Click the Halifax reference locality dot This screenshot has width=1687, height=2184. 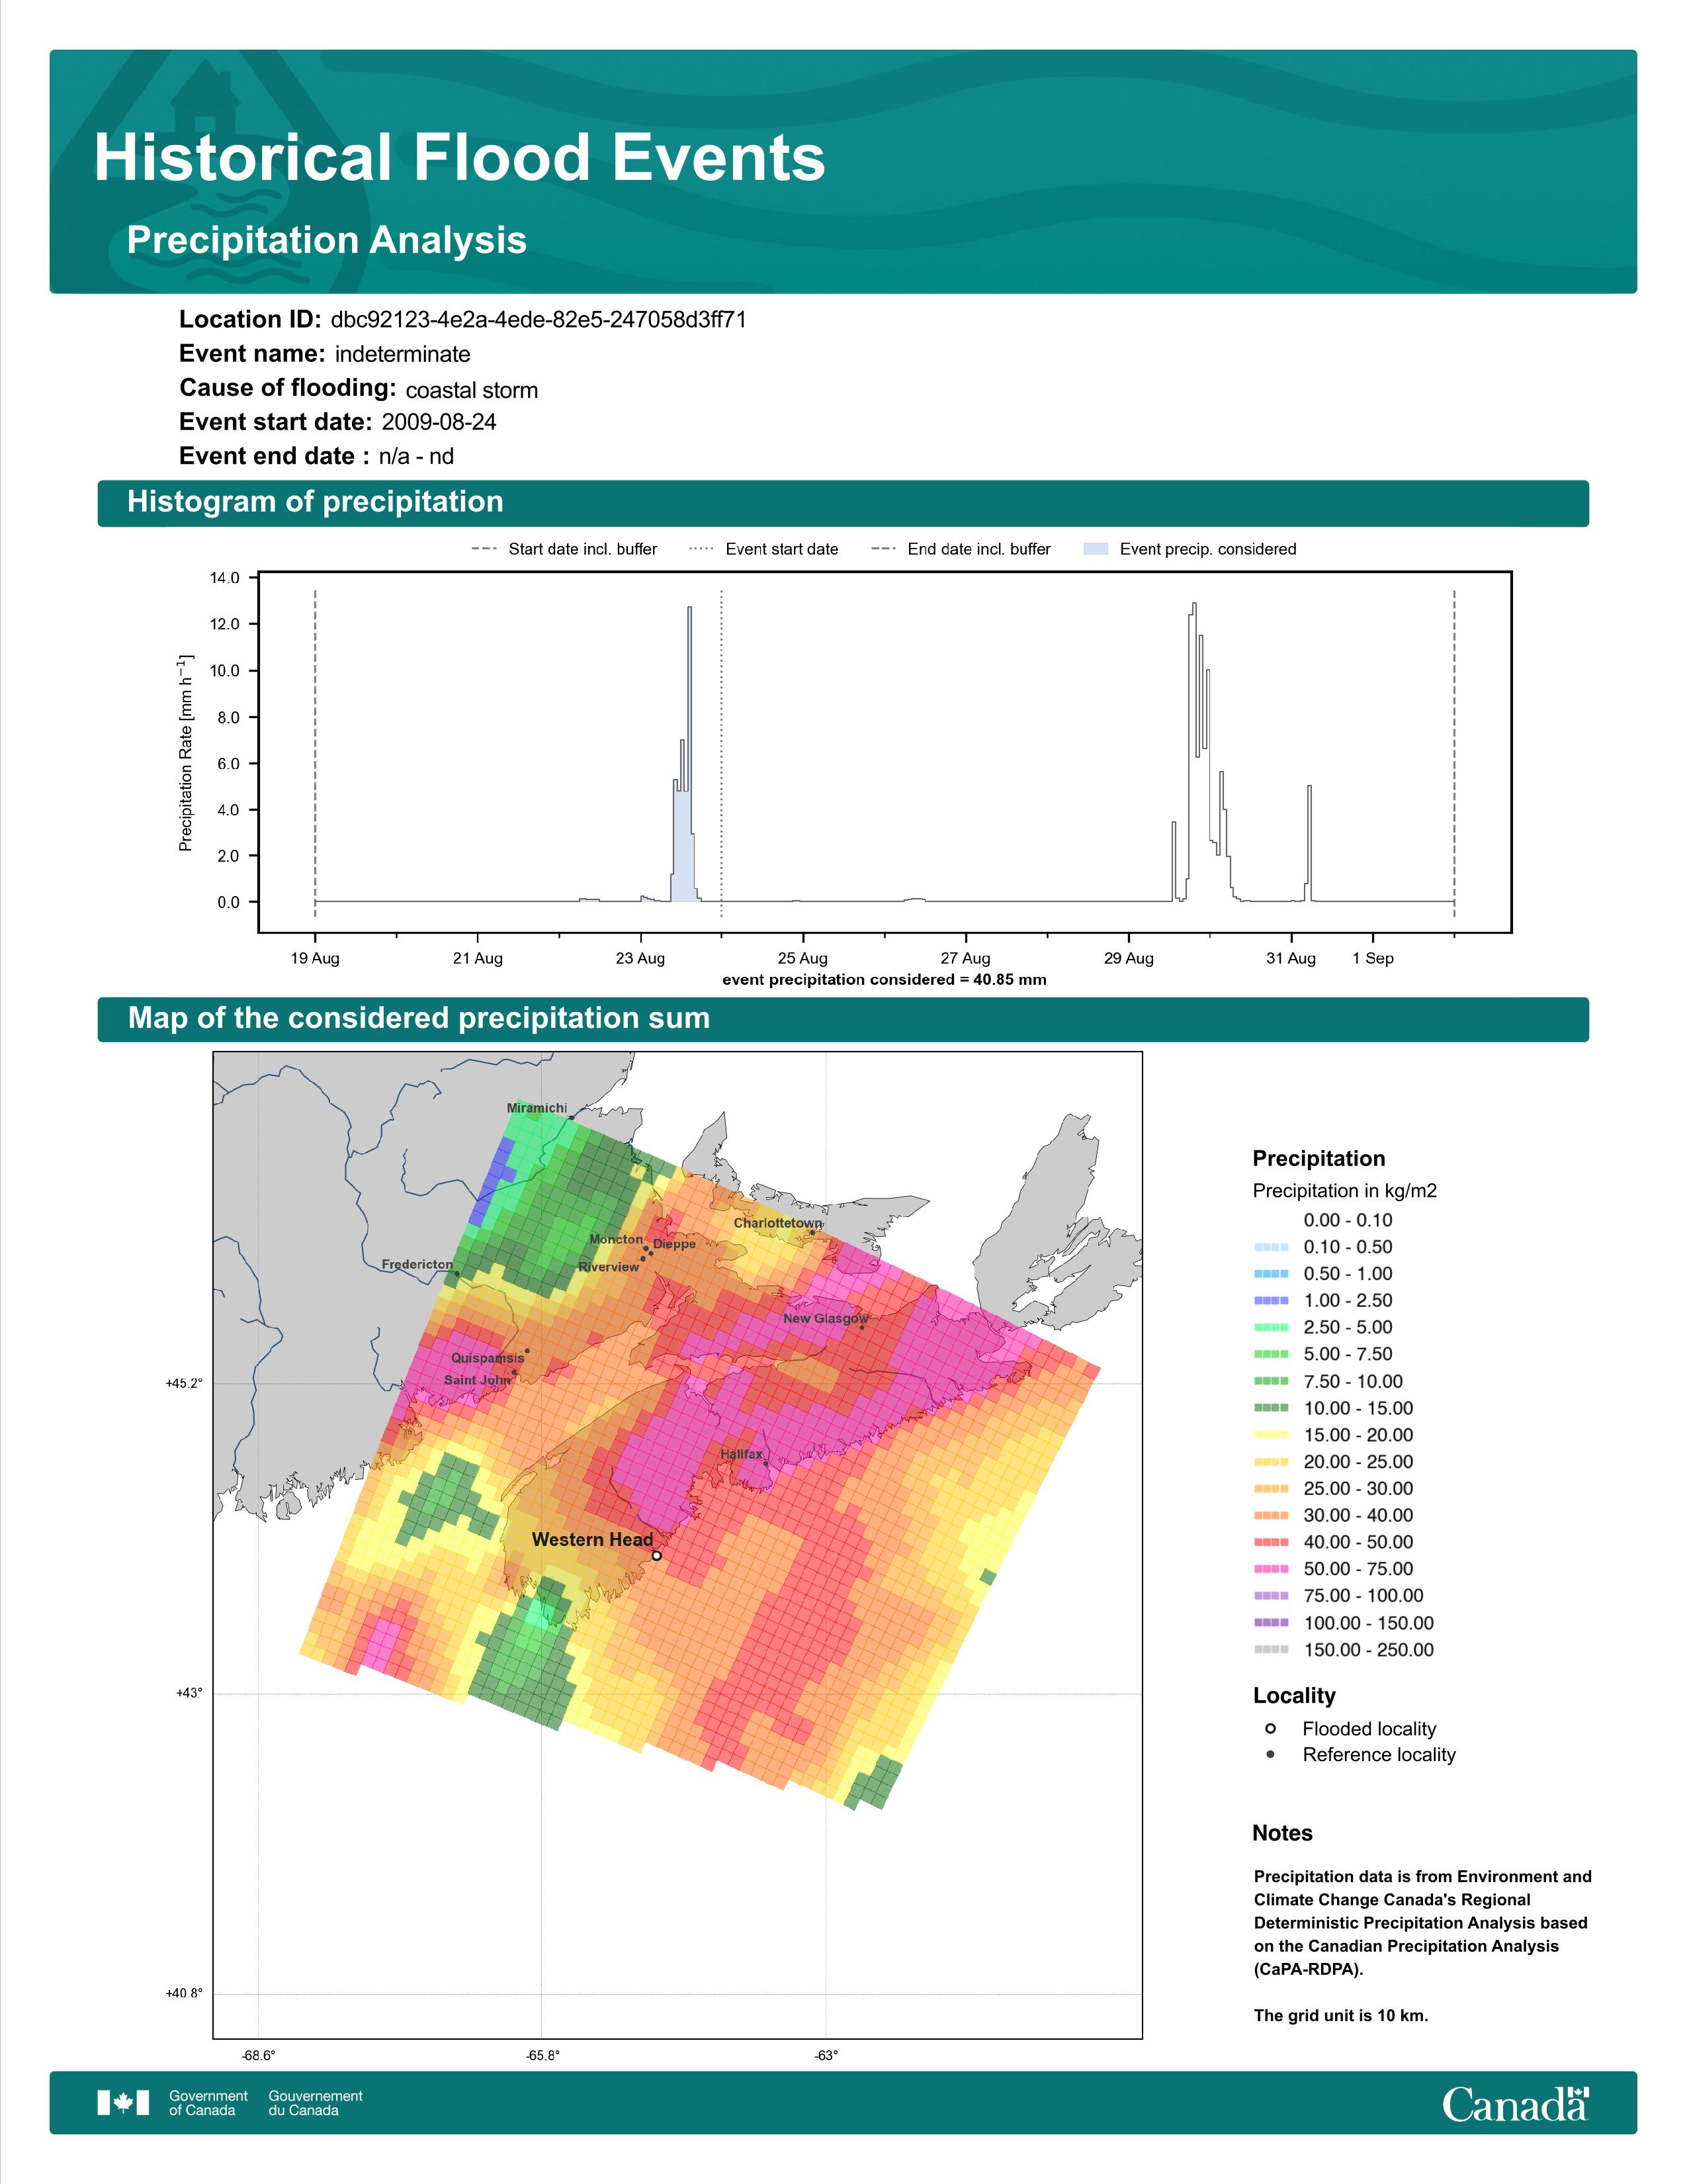[767, 1463]
